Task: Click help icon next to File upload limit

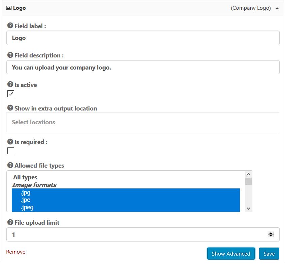Action: [10, 222]
